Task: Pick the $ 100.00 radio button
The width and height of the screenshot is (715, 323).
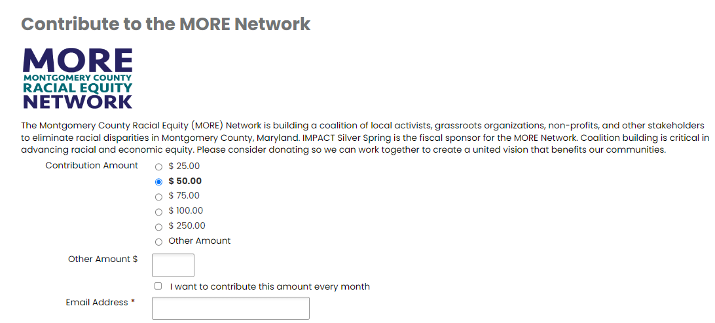Action: (158, 212)
